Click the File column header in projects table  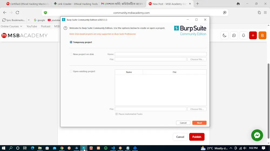tap(174, 72)
